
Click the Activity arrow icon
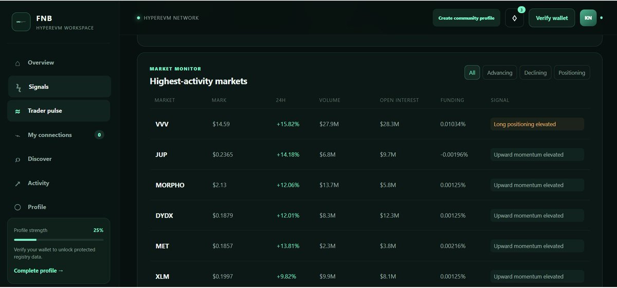point(17,184)
